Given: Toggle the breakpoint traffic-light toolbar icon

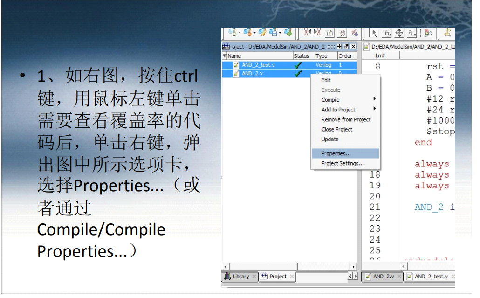Looking at the screenshot, I should click(x=426, y=33).
